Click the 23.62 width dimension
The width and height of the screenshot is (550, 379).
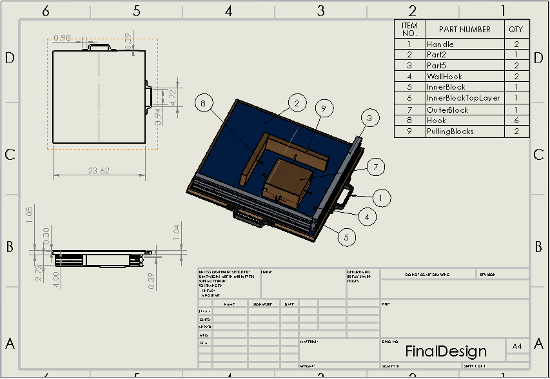99,170
